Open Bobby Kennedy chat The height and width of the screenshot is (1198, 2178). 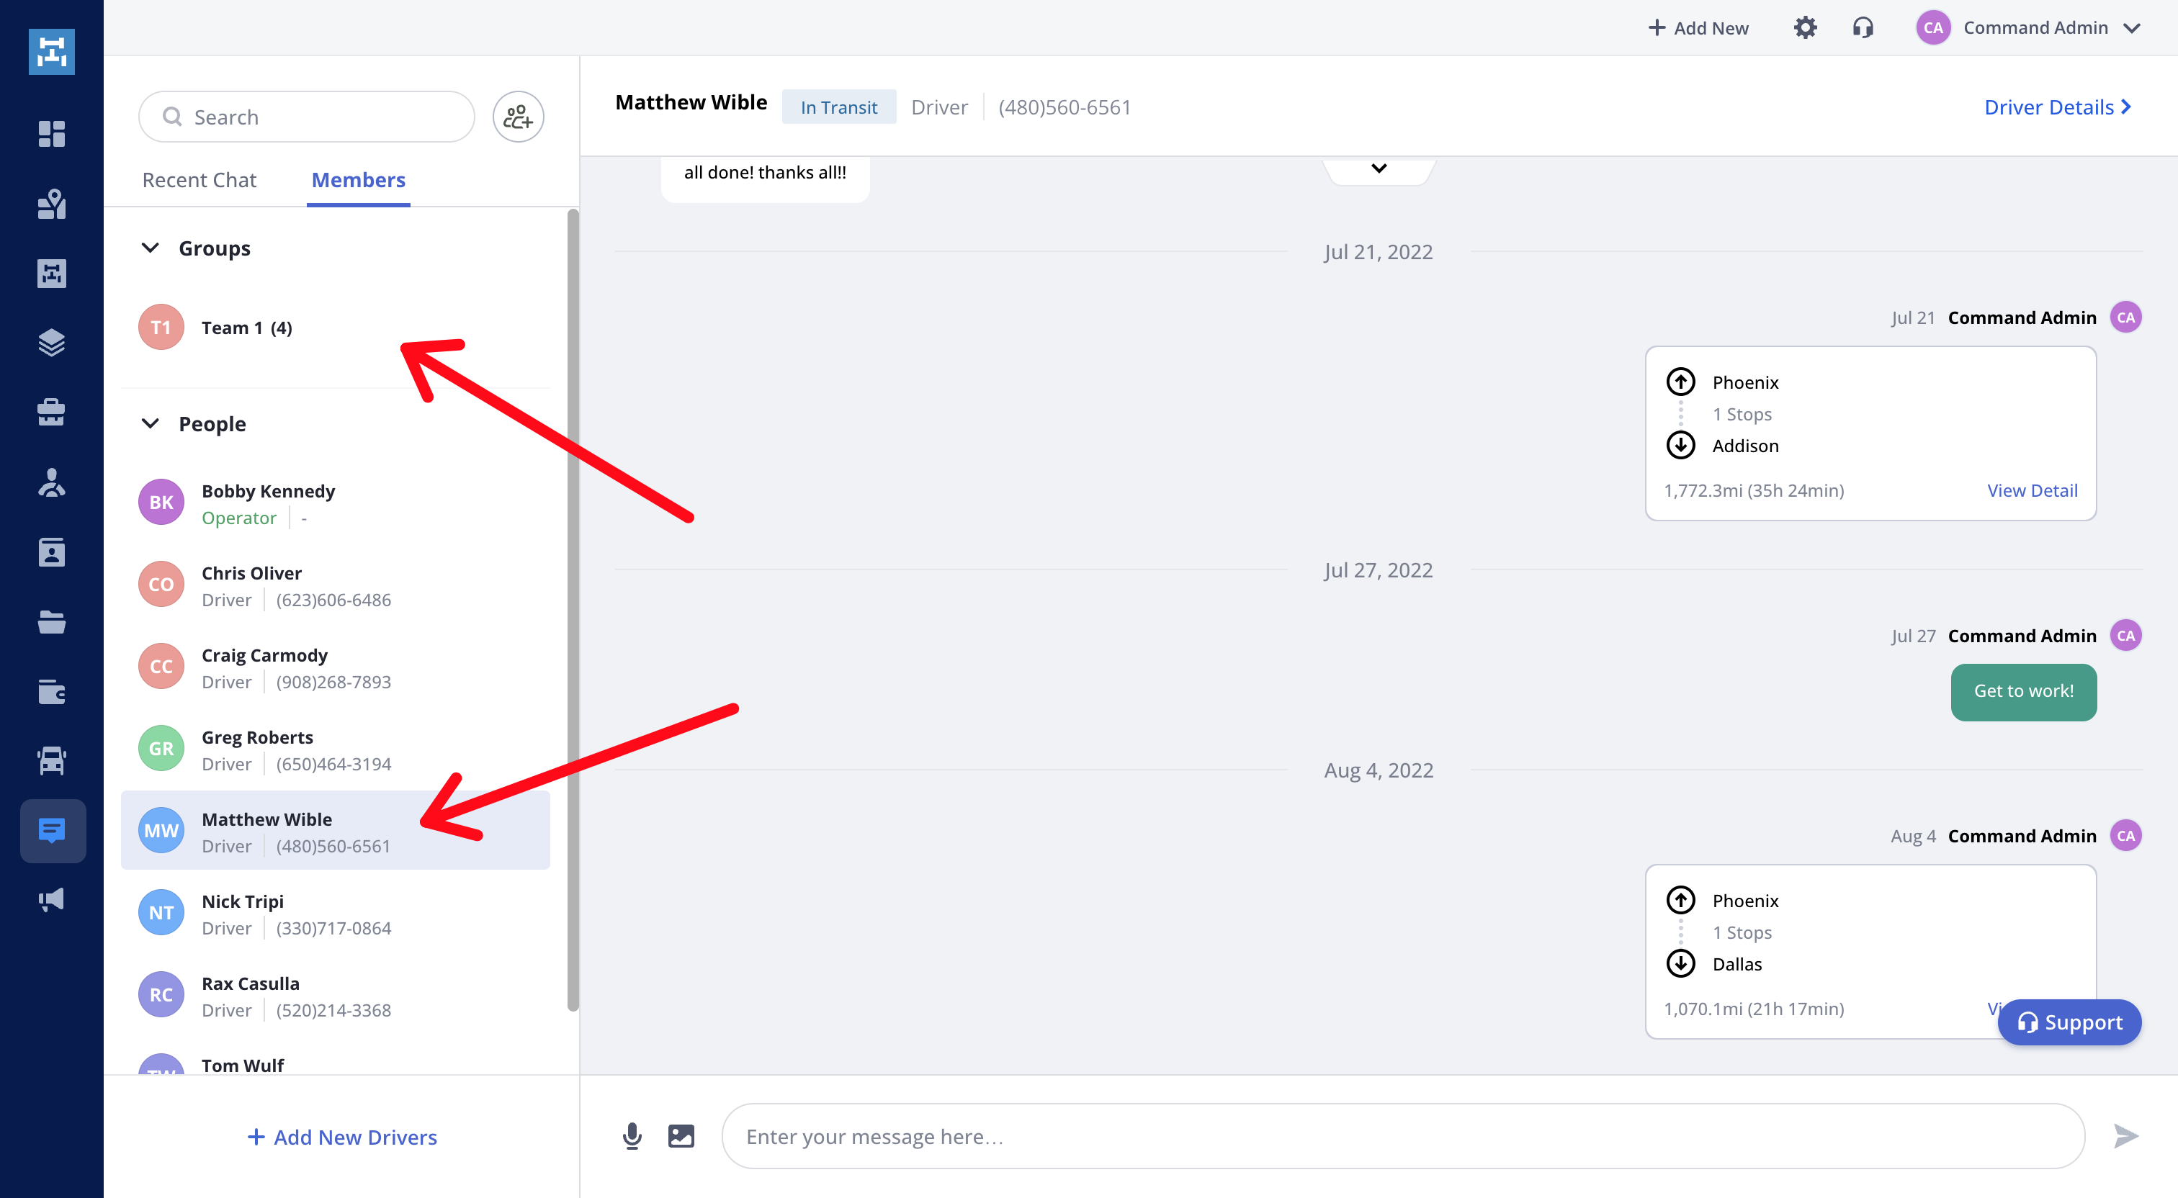tap(336, 503)
